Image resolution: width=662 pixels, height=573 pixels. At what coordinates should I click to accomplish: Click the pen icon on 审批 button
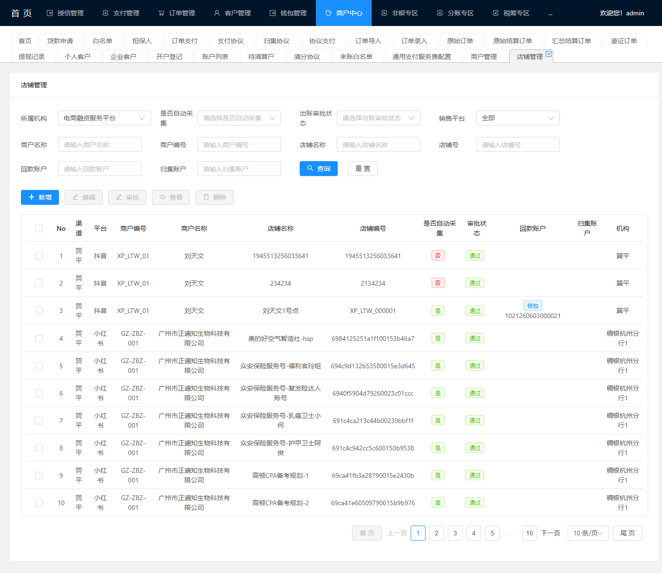point(119,197)
